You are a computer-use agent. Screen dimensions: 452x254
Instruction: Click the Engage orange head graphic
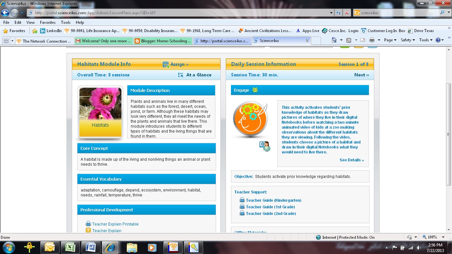click(250, 119)
